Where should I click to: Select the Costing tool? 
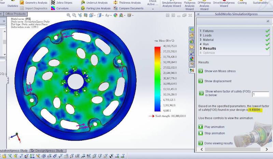242,3
